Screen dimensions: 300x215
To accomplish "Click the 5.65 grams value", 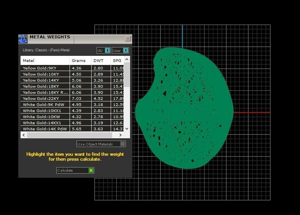I will point(76,129).
